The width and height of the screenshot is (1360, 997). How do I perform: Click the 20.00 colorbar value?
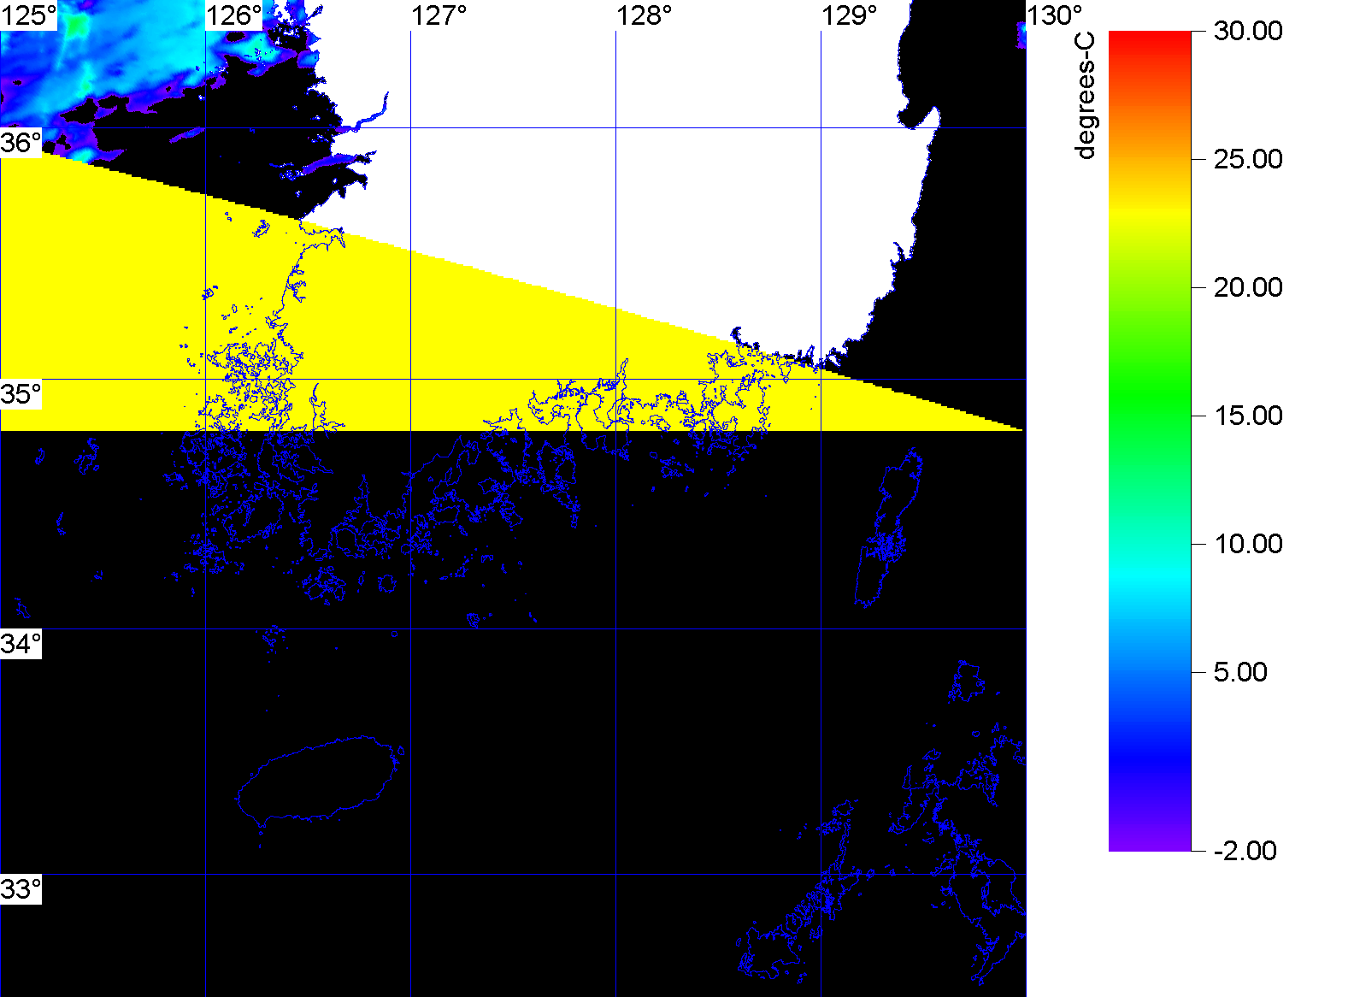click(1248, 287)
